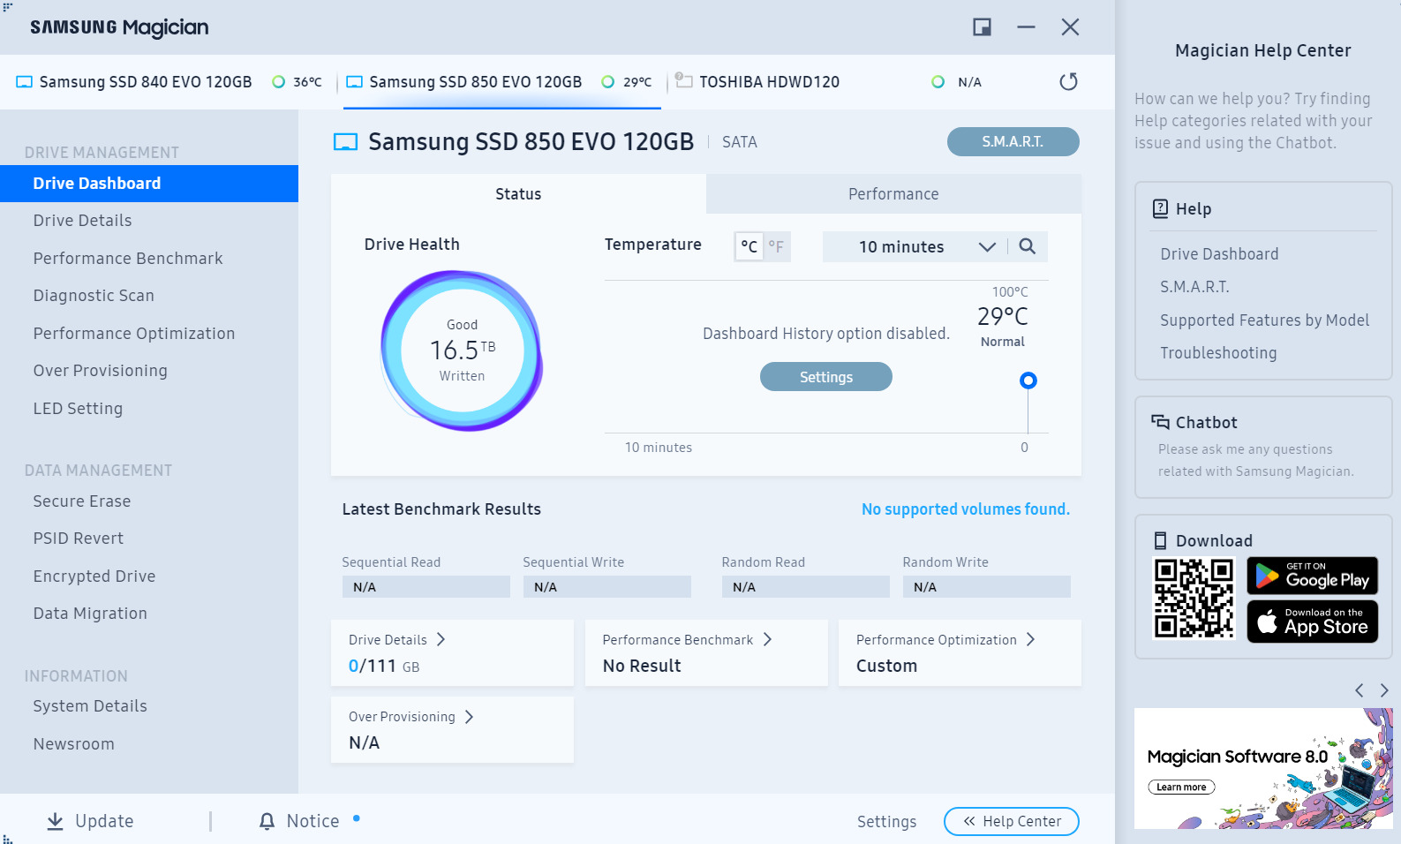Click Settings button under Dashboard History message

pos(825,377)
